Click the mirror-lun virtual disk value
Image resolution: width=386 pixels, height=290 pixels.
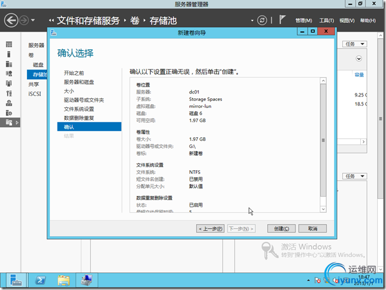pos(200,106)
